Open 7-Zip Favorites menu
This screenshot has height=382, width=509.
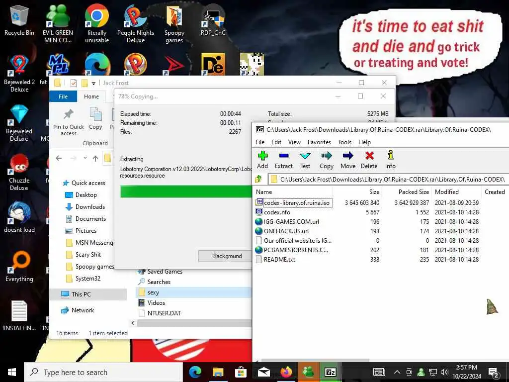[x=320, y=142]
